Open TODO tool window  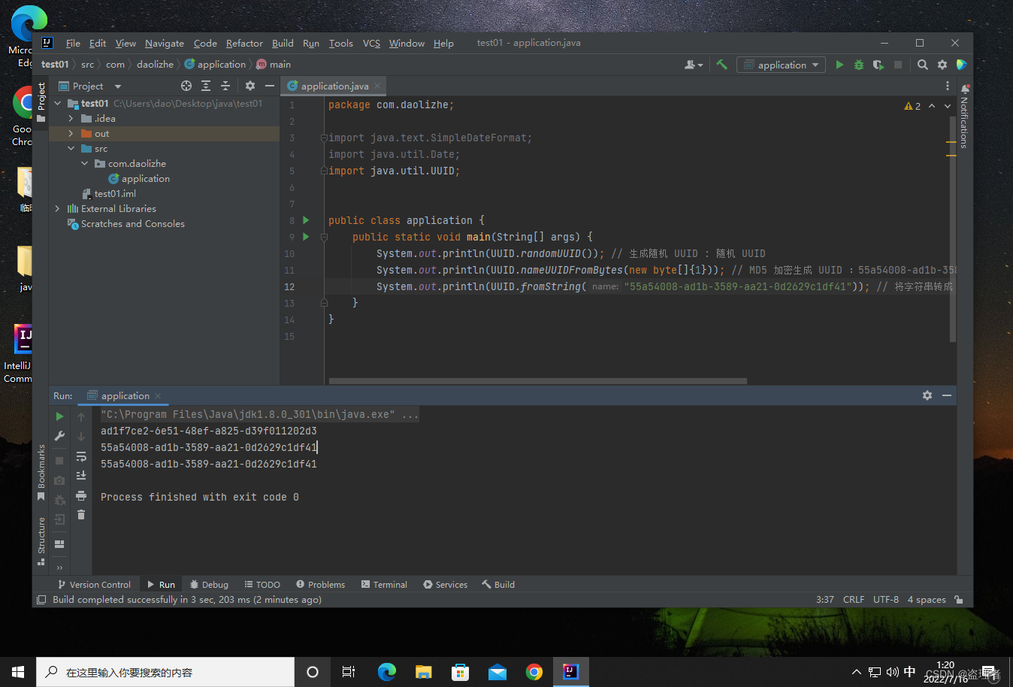pyautogui.click(x=262, y=585)
